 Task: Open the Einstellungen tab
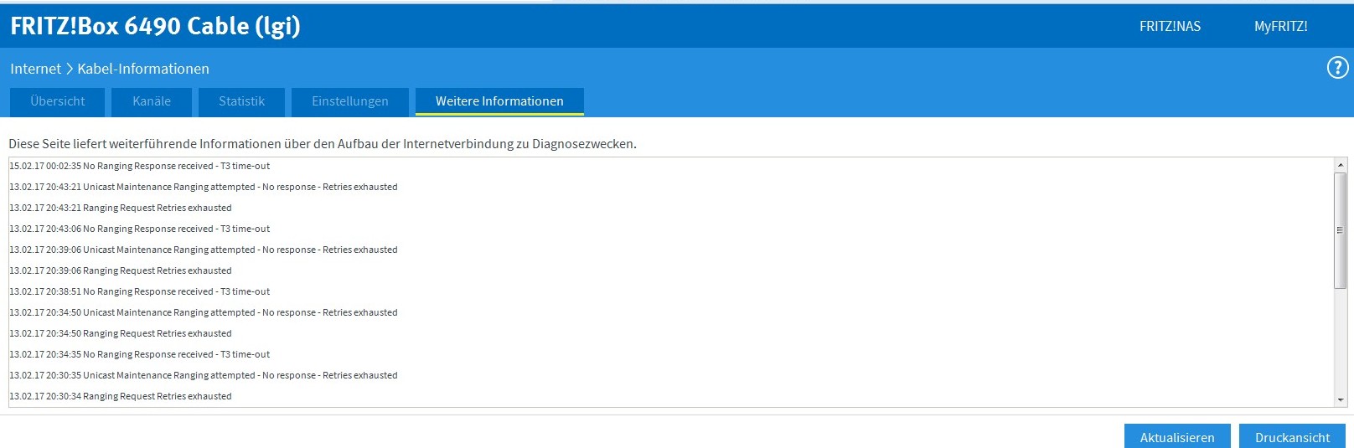click(350, 101)
